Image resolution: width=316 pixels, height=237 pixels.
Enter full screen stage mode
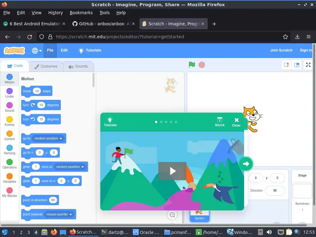(x=308, y=65)
